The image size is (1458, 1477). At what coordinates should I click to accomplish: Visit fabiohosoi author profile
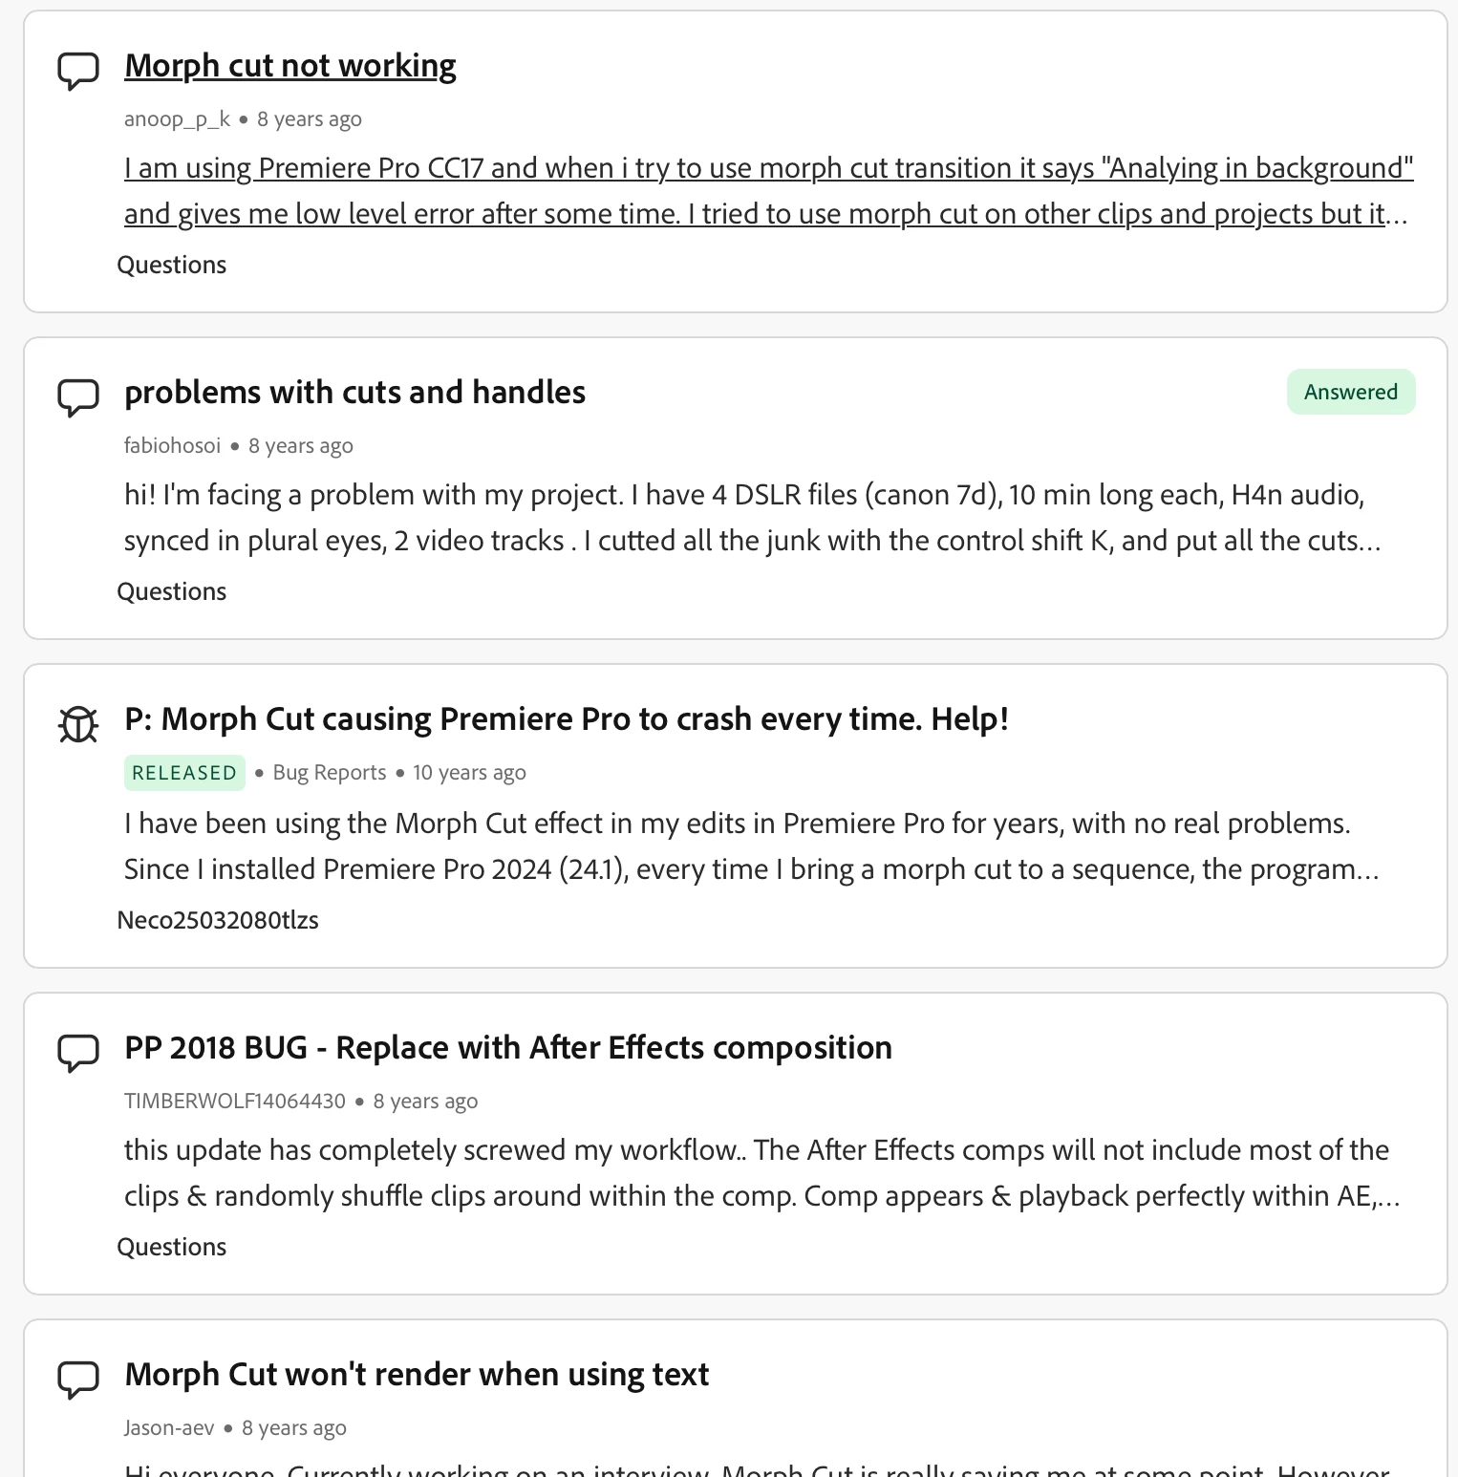coord(172,446)
